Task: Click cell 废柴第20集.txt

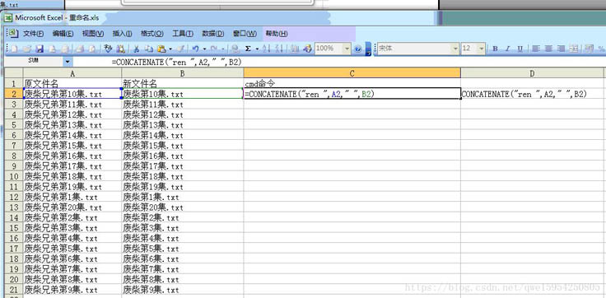Action: 183,207
